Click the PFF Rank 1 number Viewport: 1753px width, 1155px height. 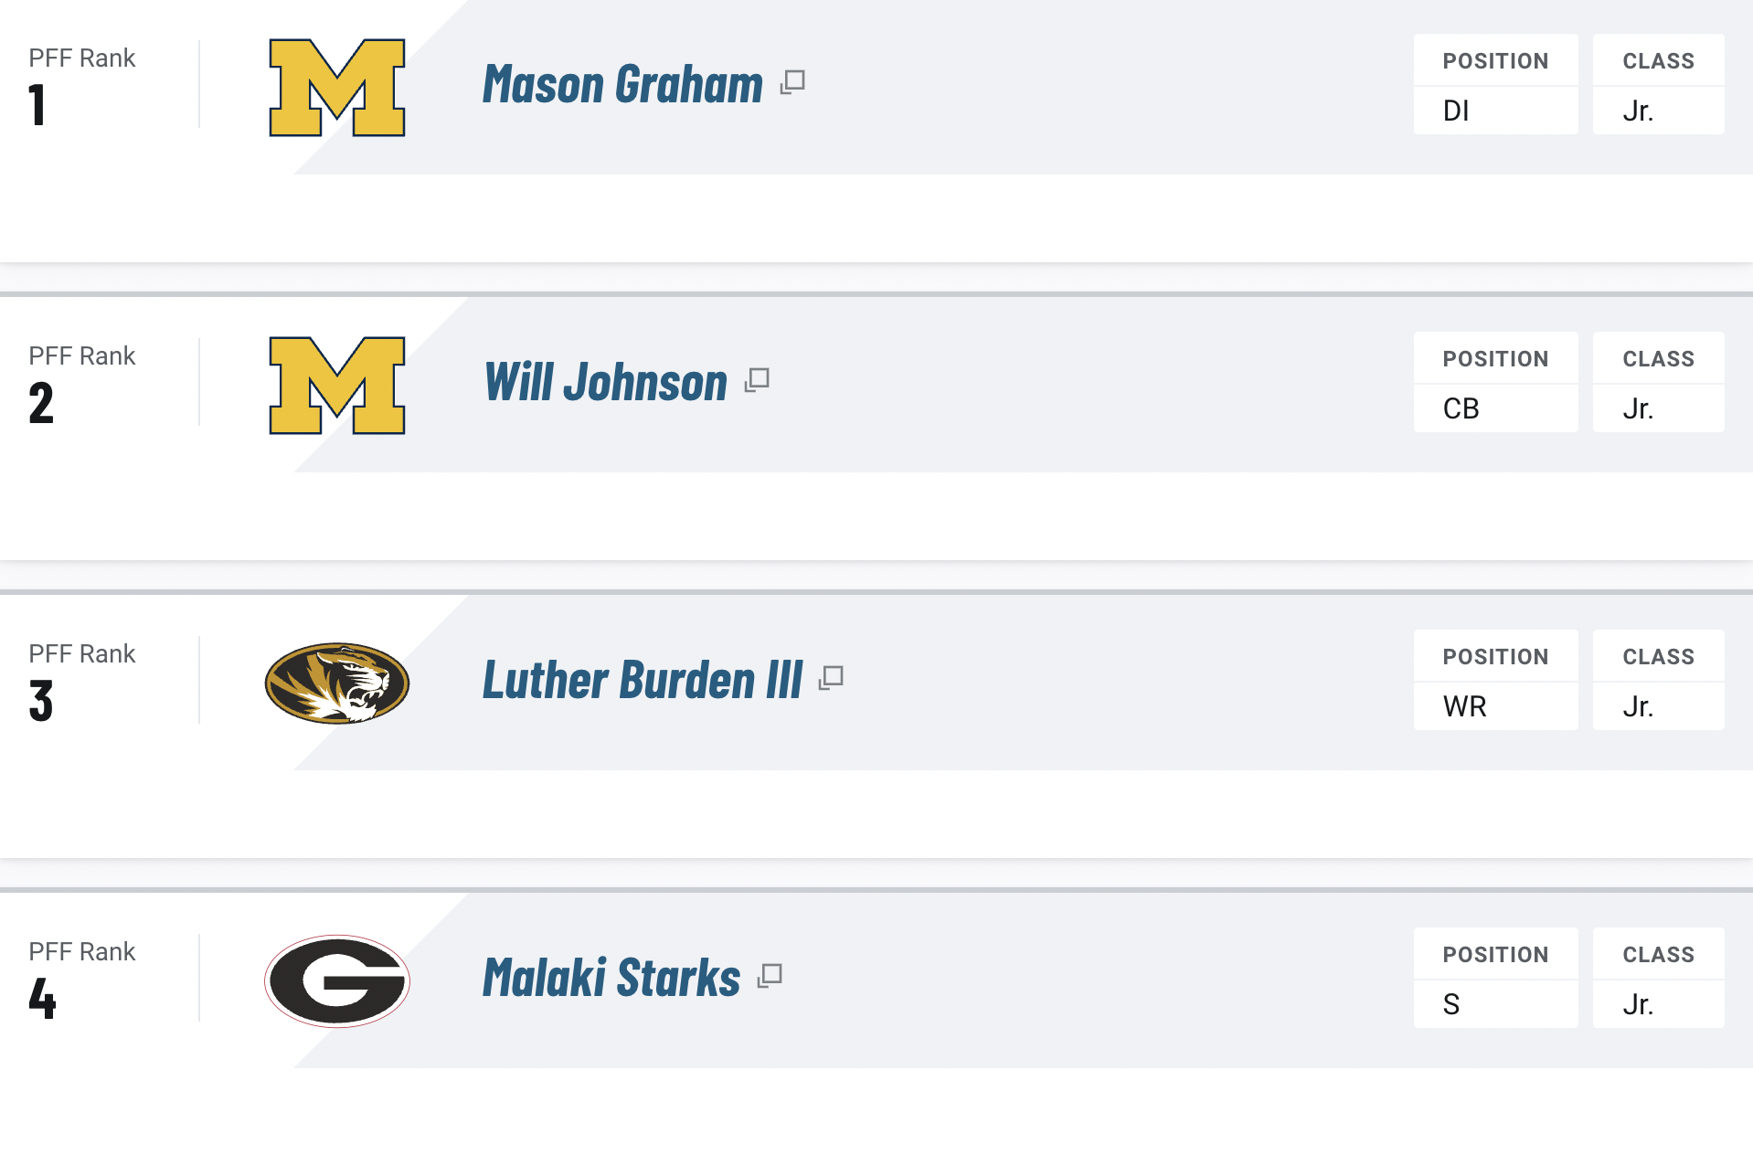tap(37, 106)
